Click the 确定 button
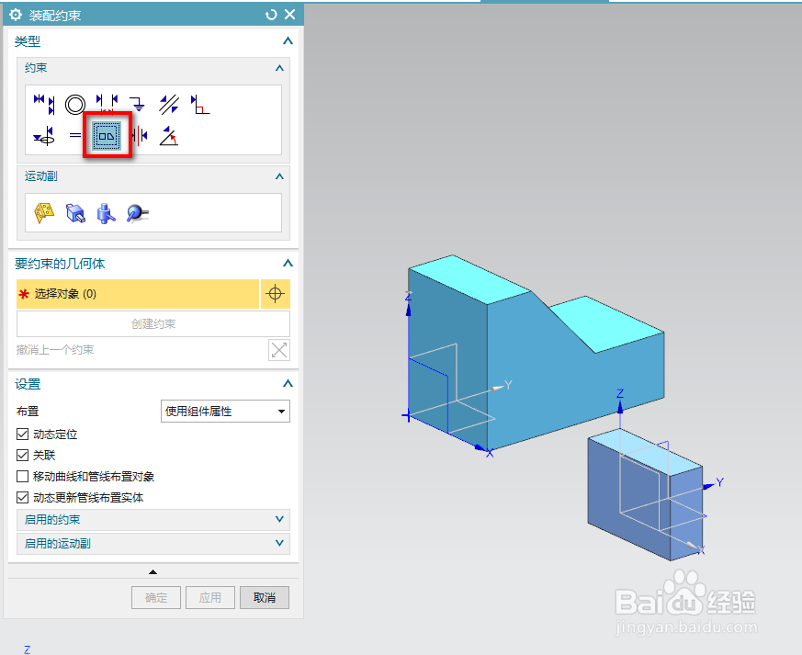 coord(156,597)
